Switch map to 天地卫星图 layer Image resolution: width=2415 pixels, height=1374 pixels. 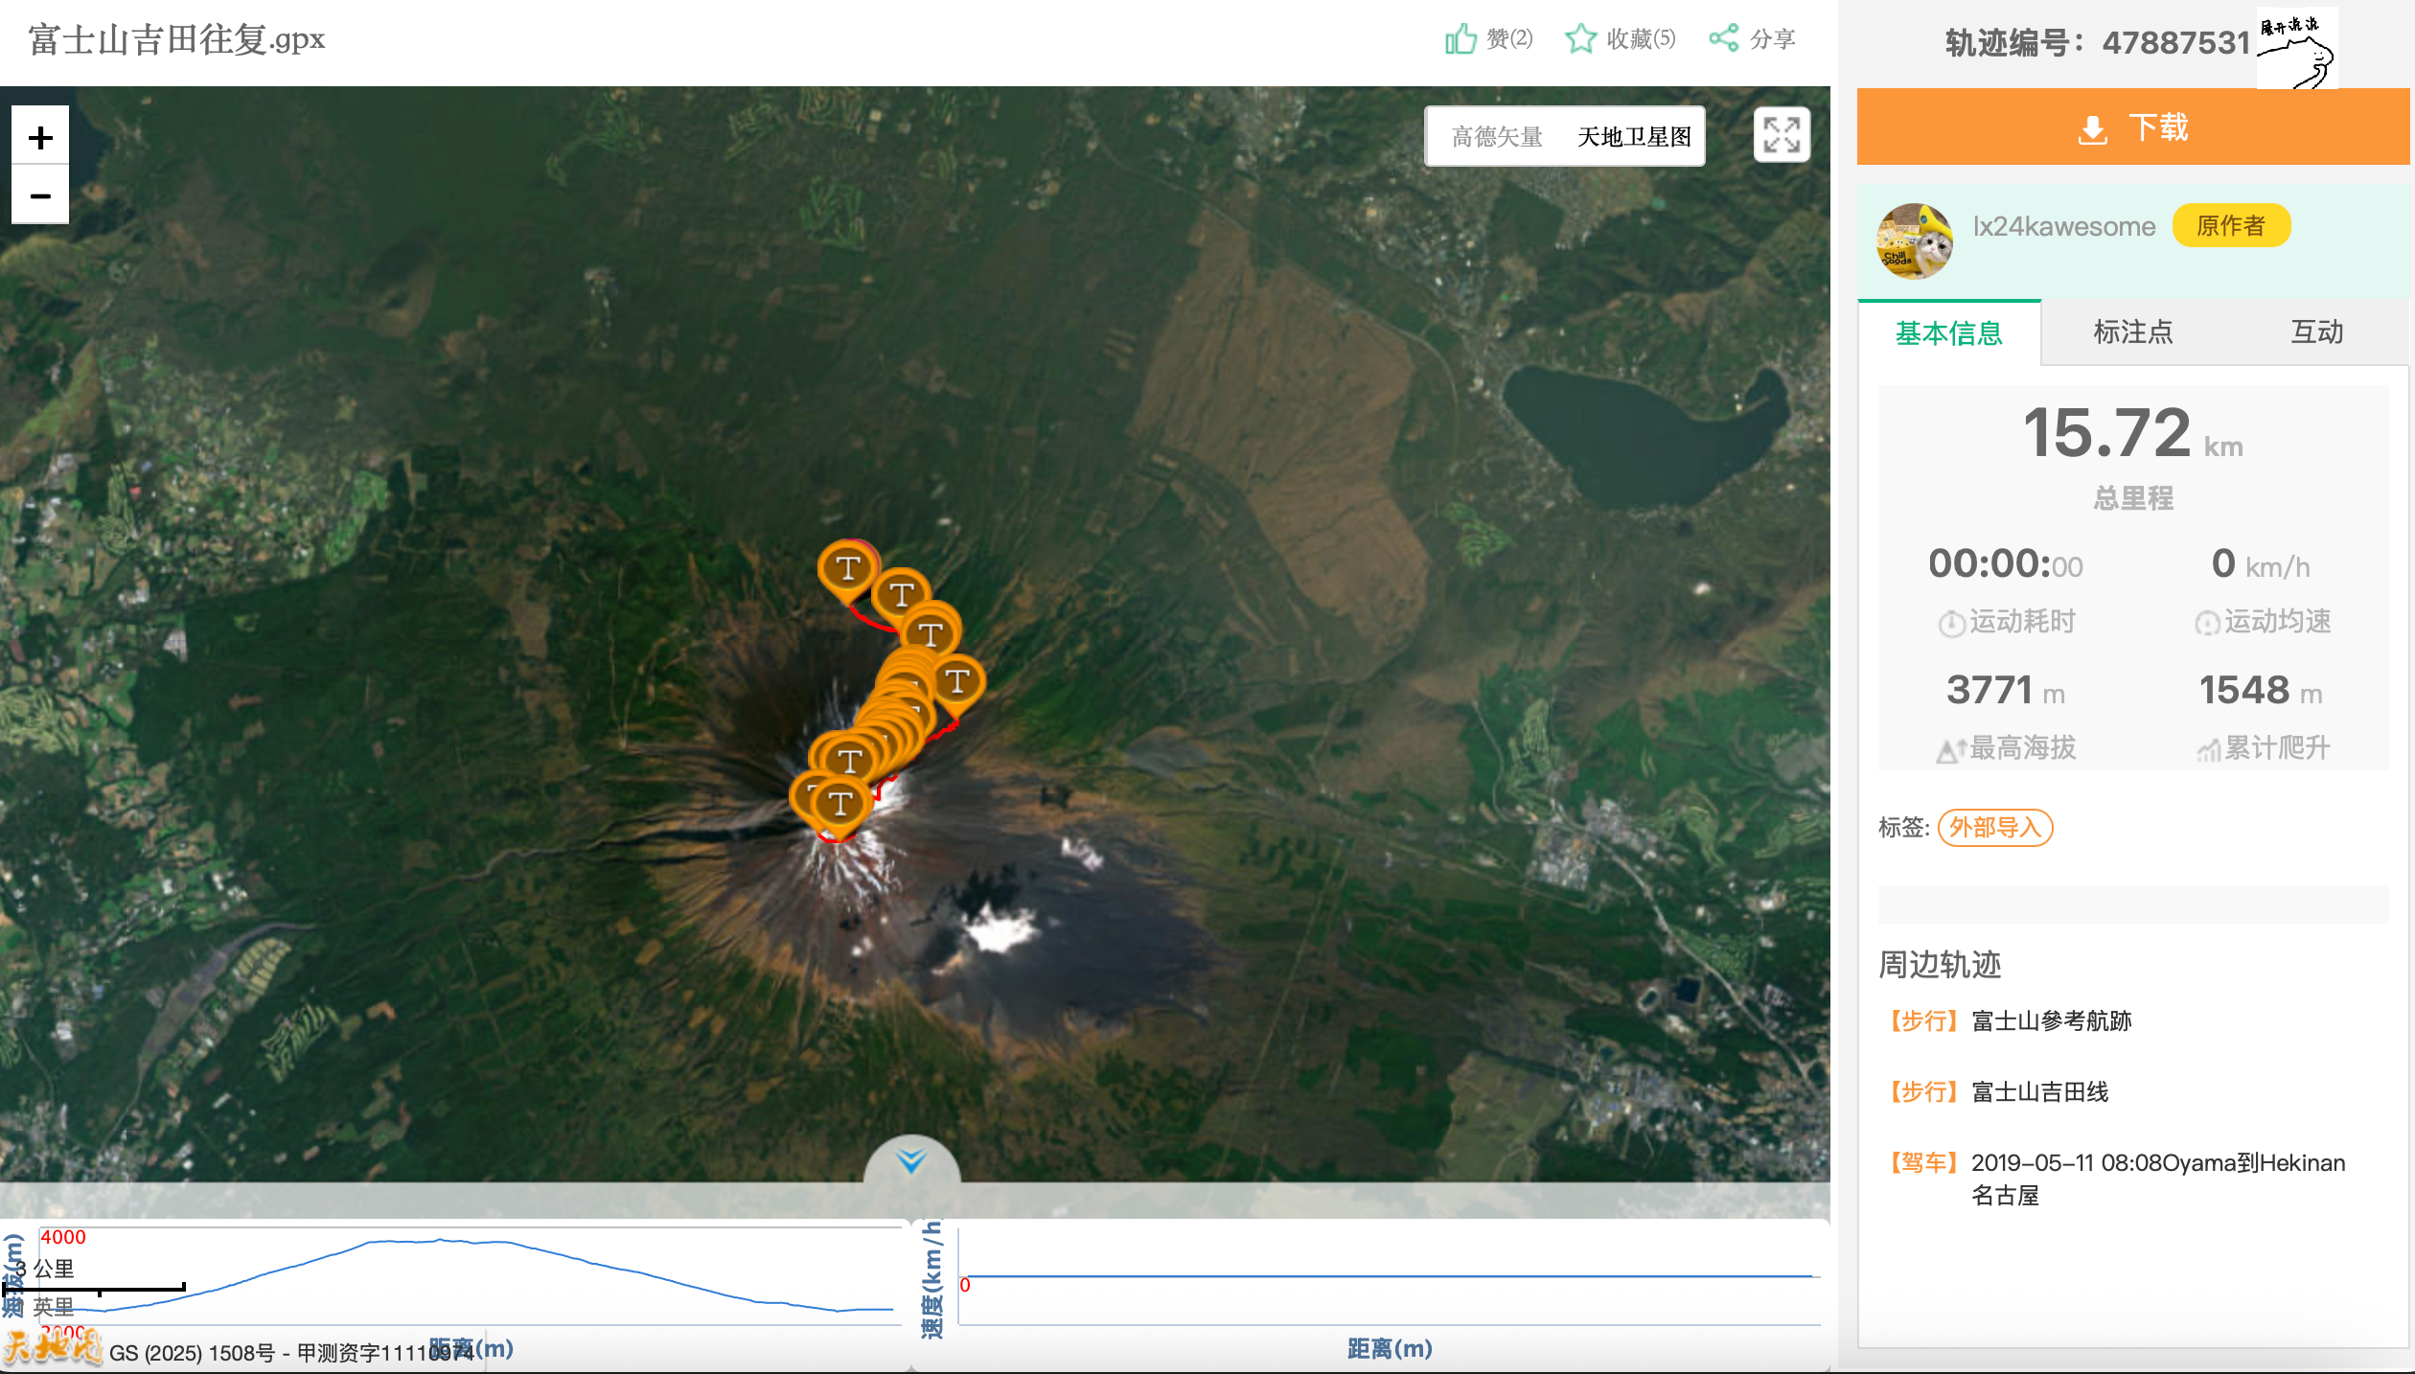pos(1634,137)
